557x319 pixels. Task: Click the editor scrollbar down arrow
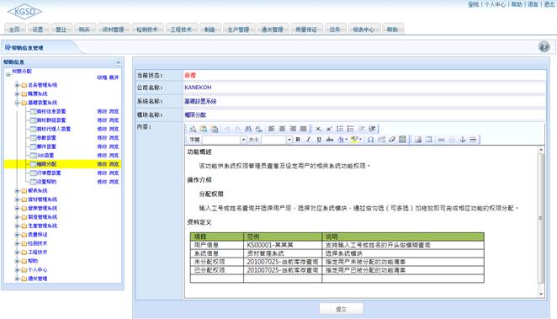tap(541, 294)
